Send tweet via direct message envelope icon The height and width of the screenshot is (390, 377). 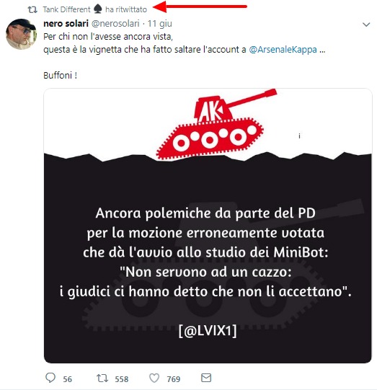206,378
